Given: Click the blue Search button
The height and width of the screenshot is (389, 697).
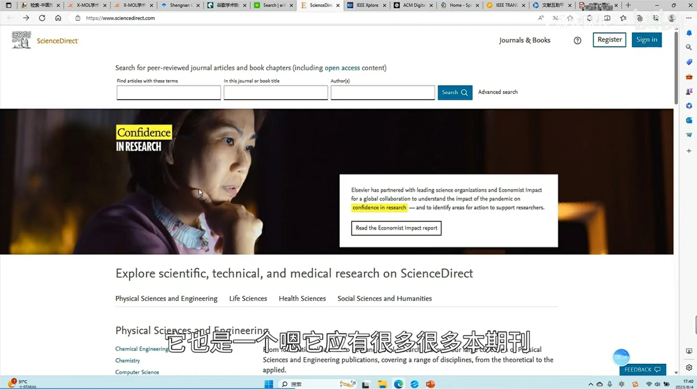Looking at the screenshot, I should 455,93.
